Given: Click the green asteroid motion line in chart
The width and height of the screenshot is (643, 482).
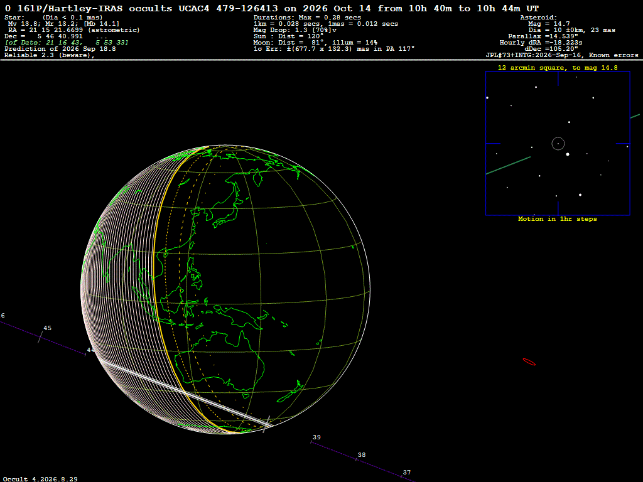Looking at the screenshot, I should pyautogui.click(x=508, y=165).
